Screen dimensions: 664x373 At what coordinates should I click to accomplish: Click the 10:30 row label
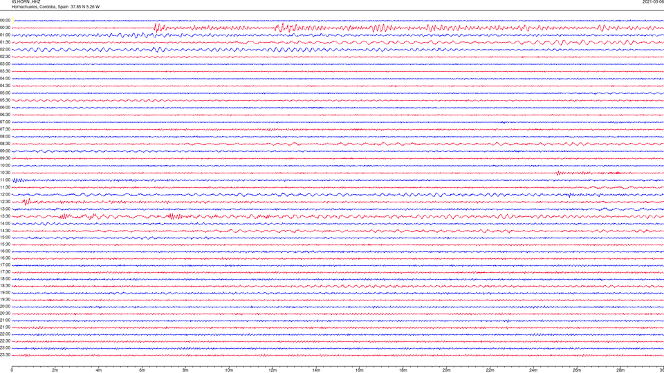coord(5,173)
